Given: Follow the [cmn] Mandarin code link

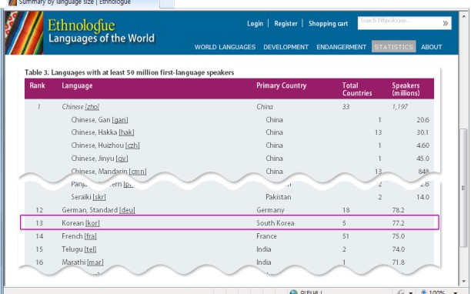Looking at the screenshot, I should coord(138,172).
